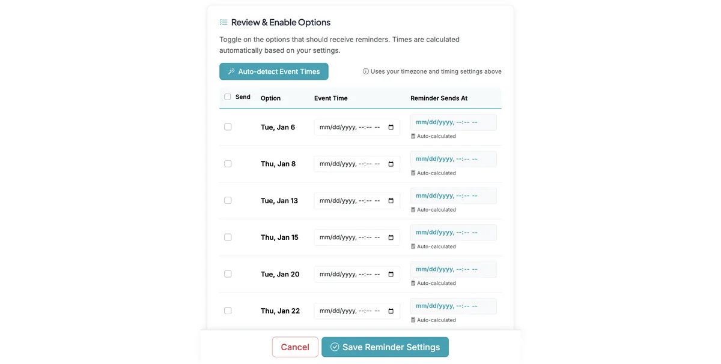Focus the Tue, Jan 13 event time field
The width and height of the screenshot is (721, 364).
tap(357, 201)
